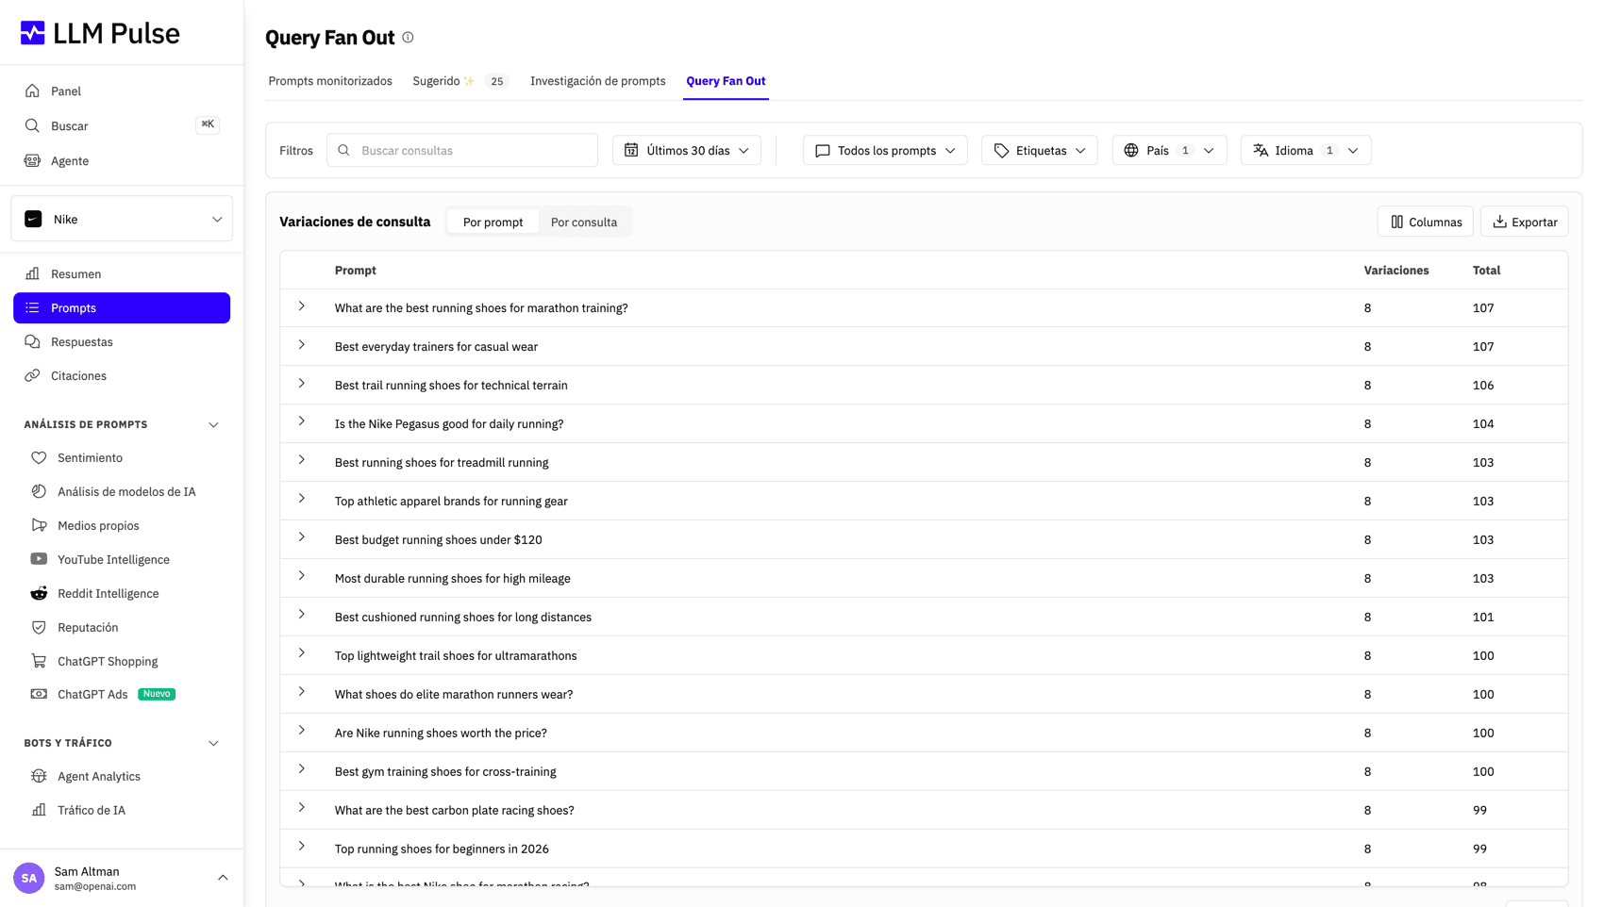This screenshot has width=1604, height=907.
Task: Open the País filter dropdown
Action: (1169, 150)
